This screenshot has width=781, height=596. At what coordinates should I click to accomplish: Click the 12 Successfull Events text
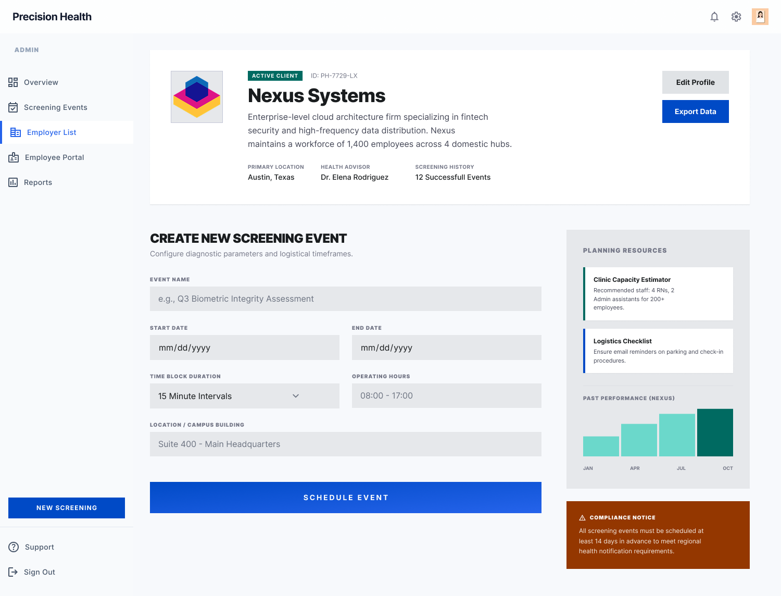point(453,177)
